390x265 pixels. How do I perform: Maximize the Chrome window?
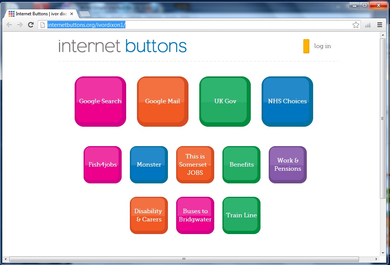(365, 5)
